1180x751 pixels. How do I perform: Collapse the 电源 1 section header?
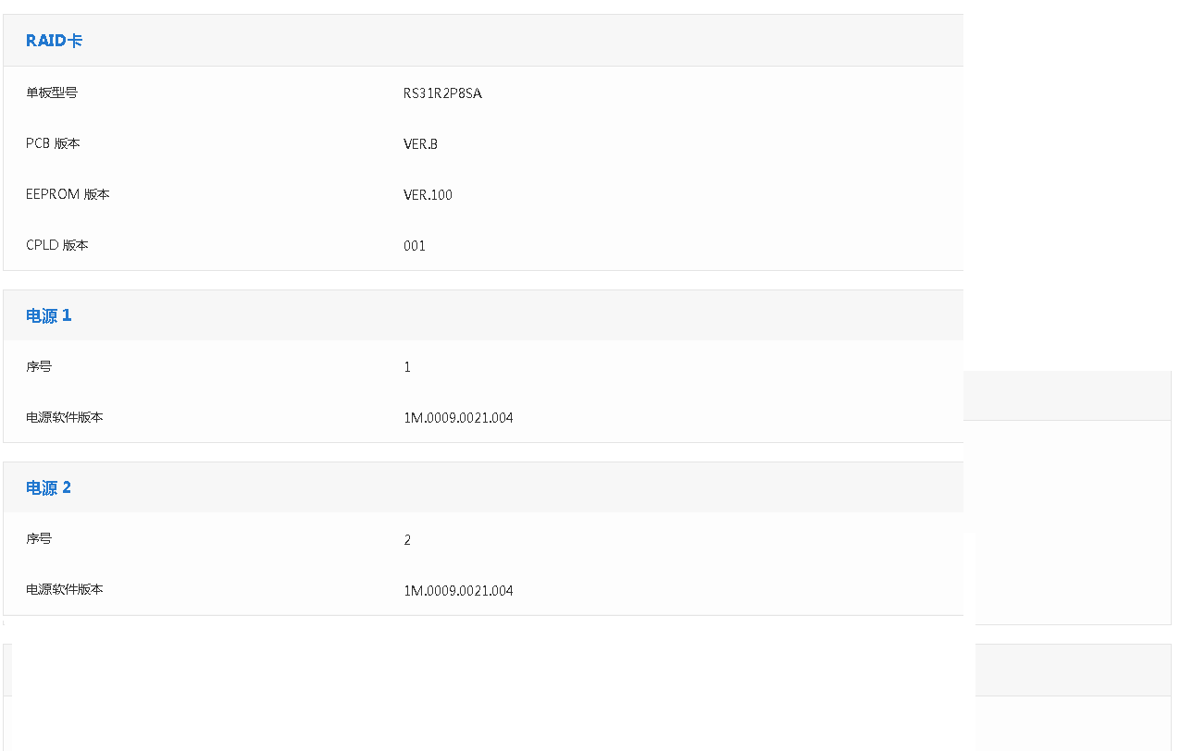49,315
